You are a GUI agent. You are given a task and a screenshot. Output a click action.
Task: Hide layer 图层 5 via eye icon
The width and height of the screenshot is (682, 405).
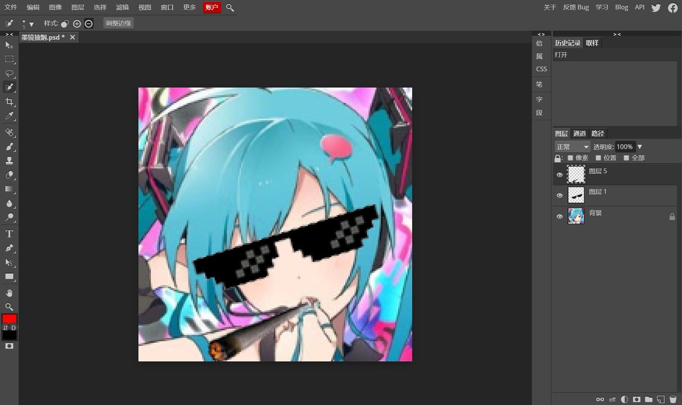(559, 175)
